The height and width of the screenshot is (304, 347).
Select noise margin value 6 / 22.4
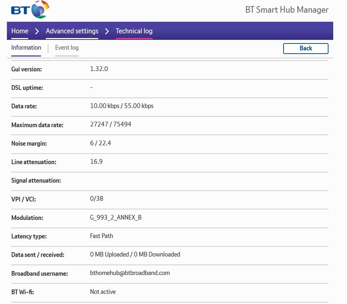point(100,143)
